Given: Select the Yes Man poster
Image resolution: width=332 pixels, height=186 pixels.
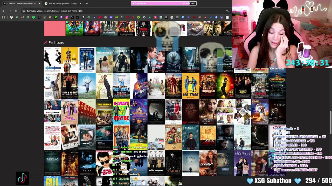Looking at the screenshot, I should click(87, 86).
